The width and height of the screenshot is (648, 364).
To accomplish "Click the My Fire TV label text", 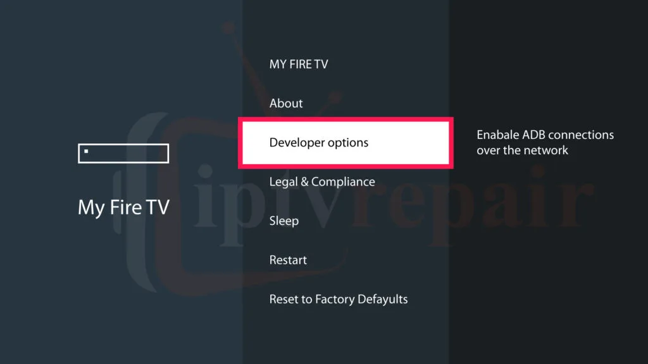I will click(123, 207).
